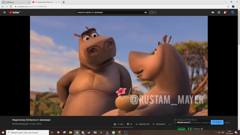240x135 pixels.
Task: Go to the YouTube home logo
Action: point(15,13)
